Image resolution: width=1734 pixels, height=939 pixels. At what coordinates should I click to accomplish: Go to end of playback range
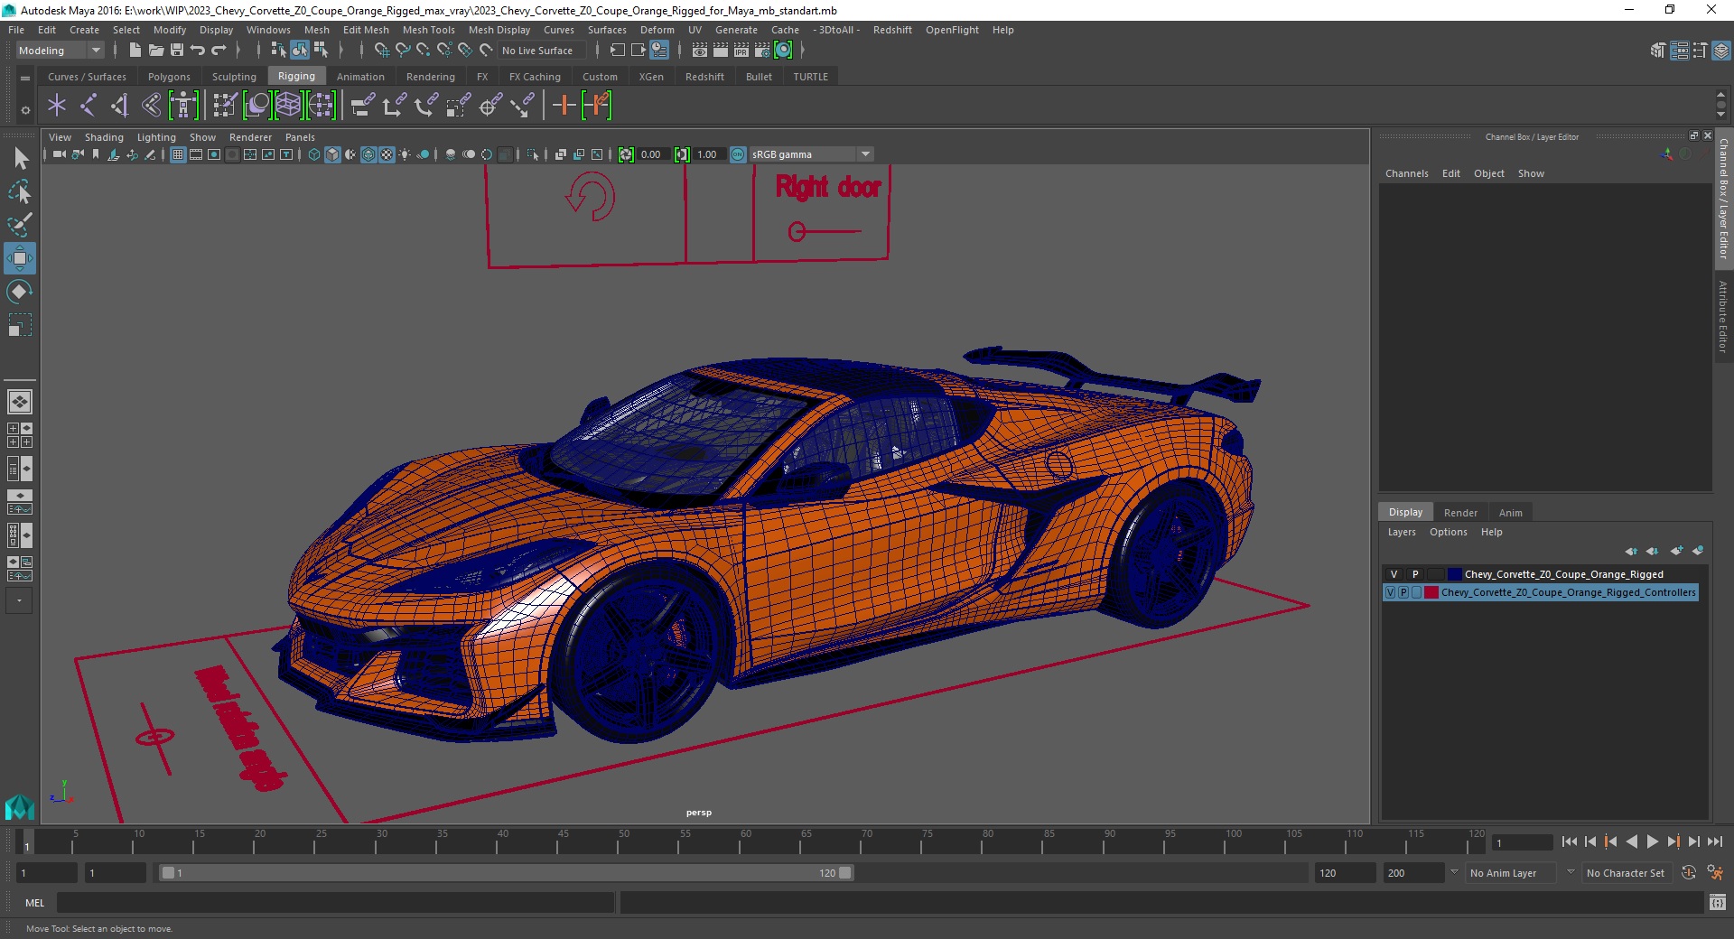click(x=1714, y=841)
